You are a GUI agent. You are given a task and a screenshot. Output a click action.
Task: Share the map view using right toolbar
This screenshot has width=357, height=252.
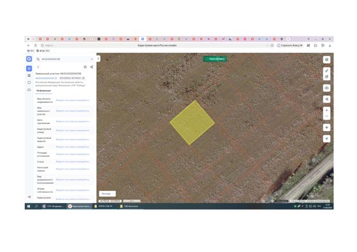pos(326,99)
